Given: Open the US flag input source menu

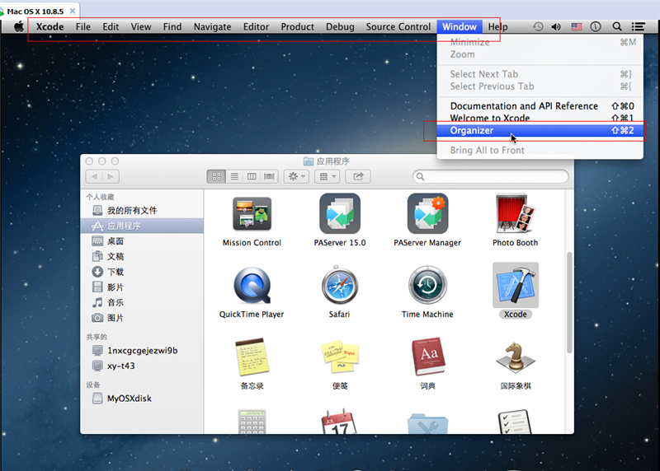Looking at the screenshot, I should click(x=576, y=27).
